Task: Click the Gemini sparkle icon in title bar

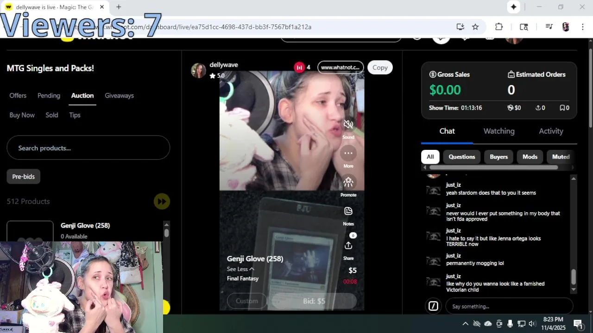Action: (x=513, y=7)
